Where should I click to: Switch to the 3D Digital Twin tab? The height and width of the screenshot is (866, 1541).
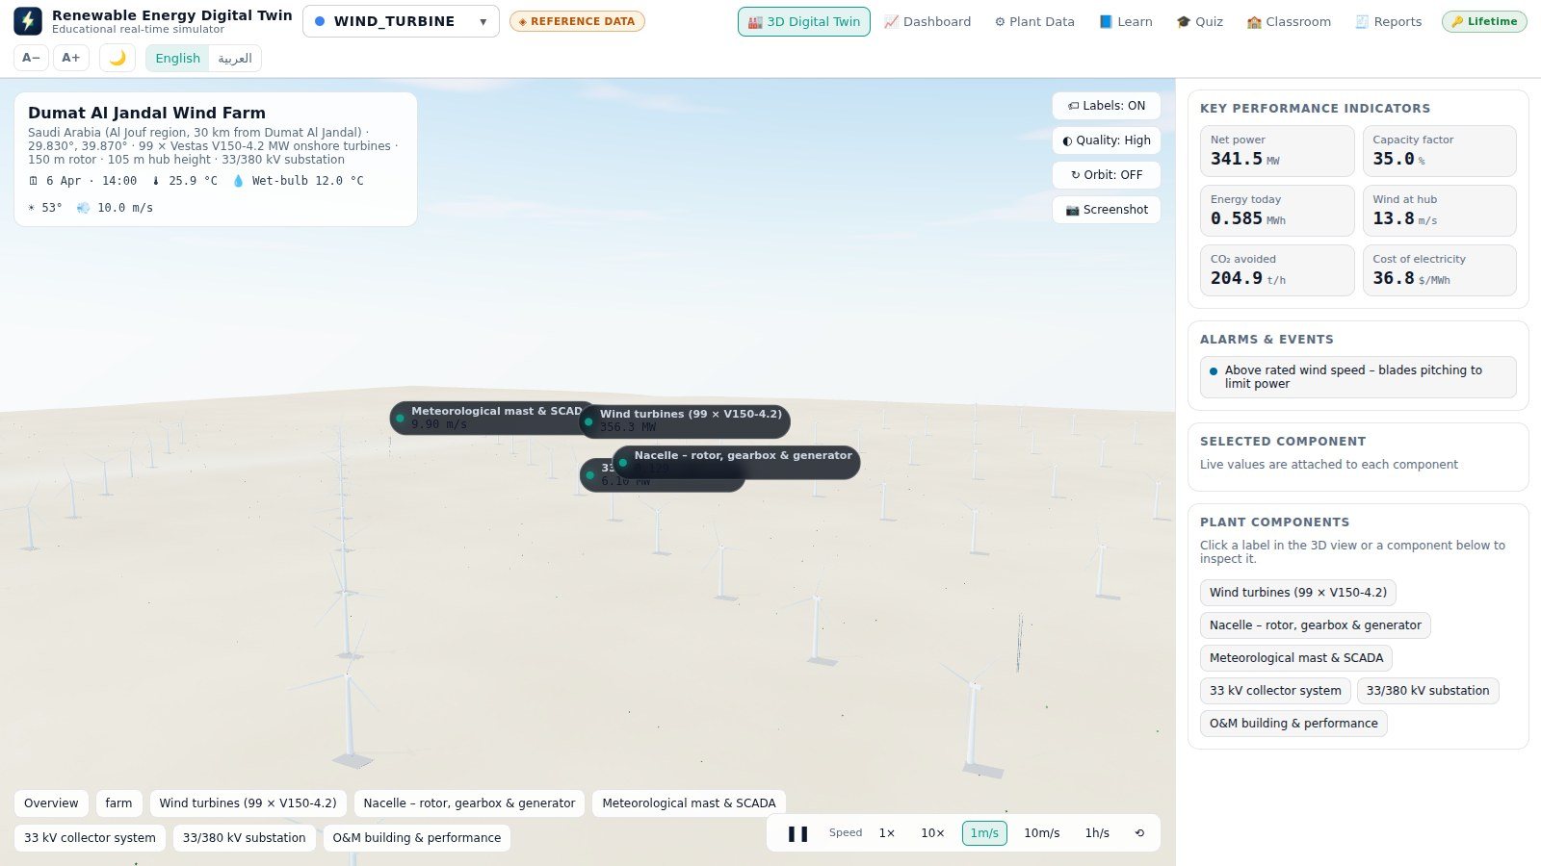804,21
